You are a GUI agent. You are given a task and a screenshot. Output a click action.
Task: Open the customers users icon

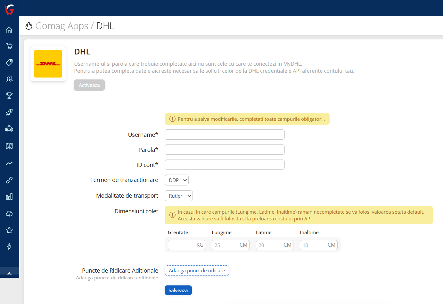9,79
